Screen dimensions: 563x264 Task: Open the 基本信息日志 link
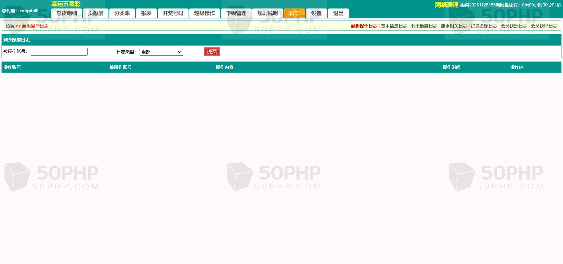(394, 26)
